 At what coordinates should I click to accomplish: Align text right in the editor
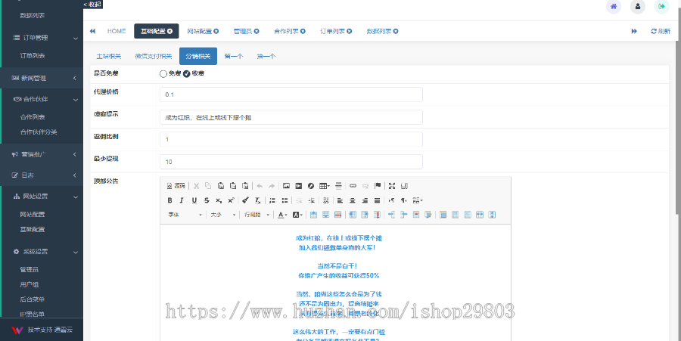point(365,200)
